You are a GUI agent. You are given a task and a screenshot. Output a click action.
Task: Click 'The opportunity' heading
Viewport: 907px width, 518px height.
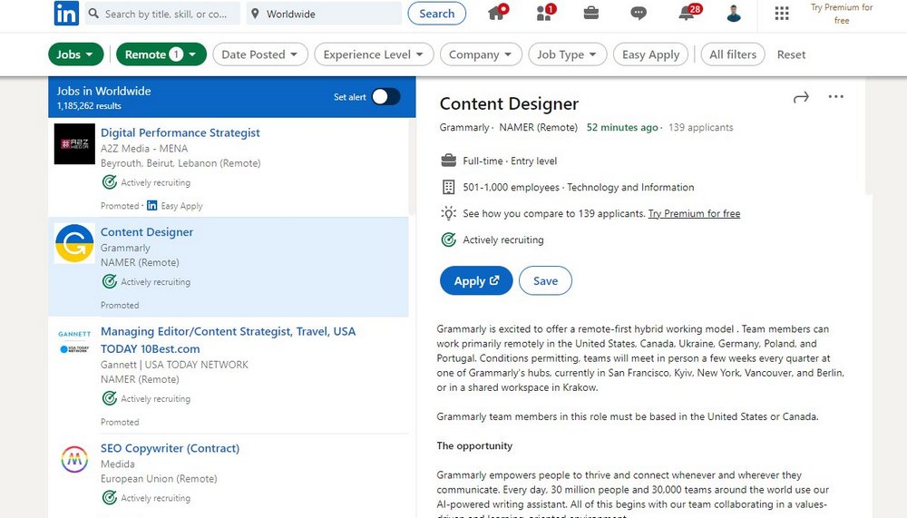tap(474, 445)
